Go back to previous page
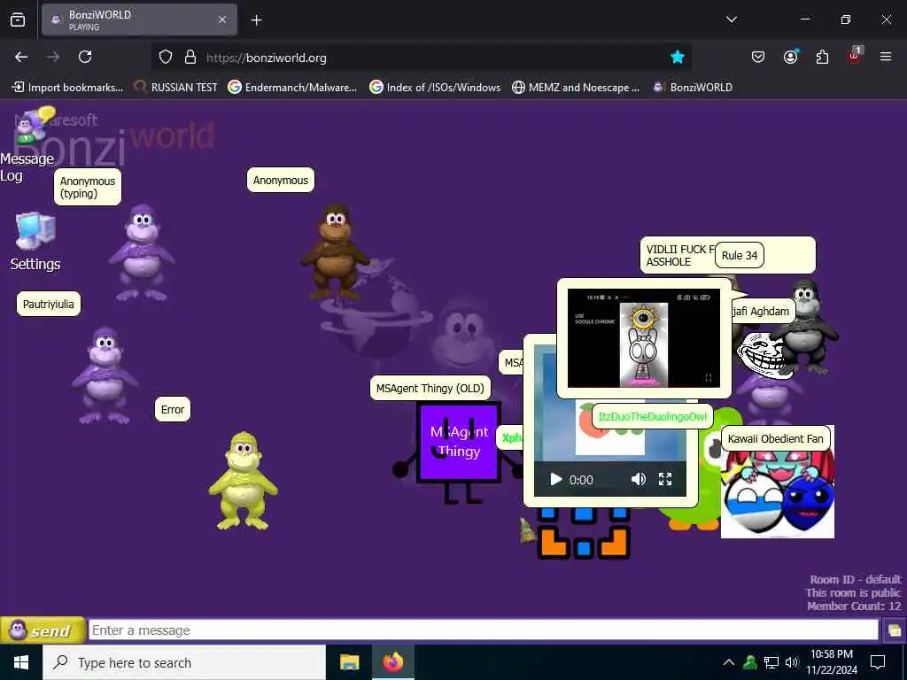907x680 pixels. (21, 58)
